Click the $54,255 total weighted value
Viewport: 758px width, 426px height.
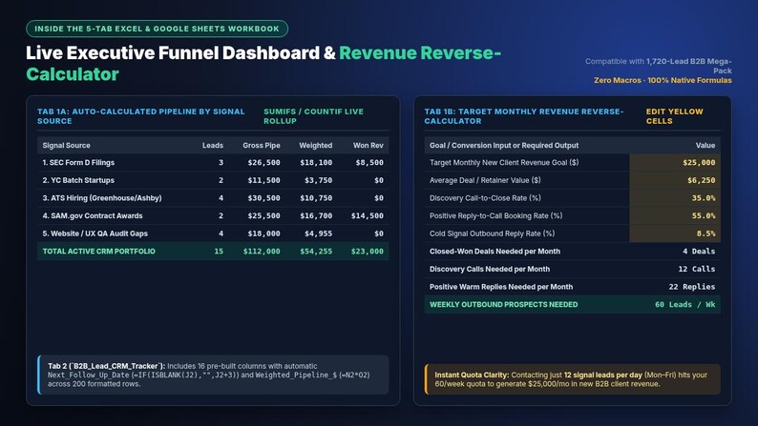click(316, 252)
